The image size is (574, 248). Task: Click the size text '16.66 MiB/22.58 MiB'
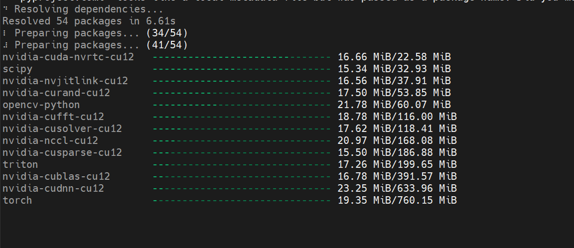[394, 57]
